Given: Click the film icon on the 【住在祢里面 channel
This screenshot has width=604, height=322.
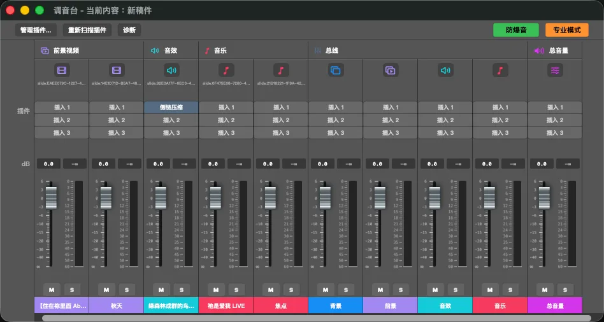Looking at the screenshot, I should (62, 70).
